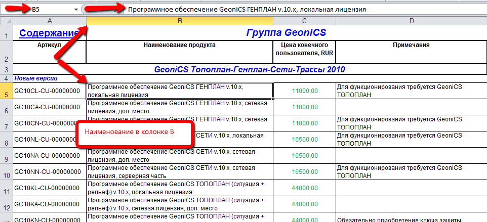Select row header 6
Image resolution: width=487 pixels, height=222 pixels.
tap(7, 107)
